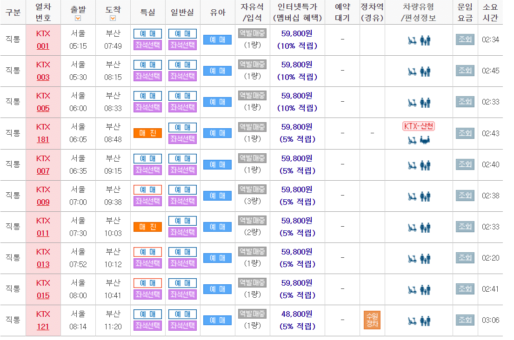Click 매진 특실 button for KTX 181
514x340 pixels.
point(147,133)
